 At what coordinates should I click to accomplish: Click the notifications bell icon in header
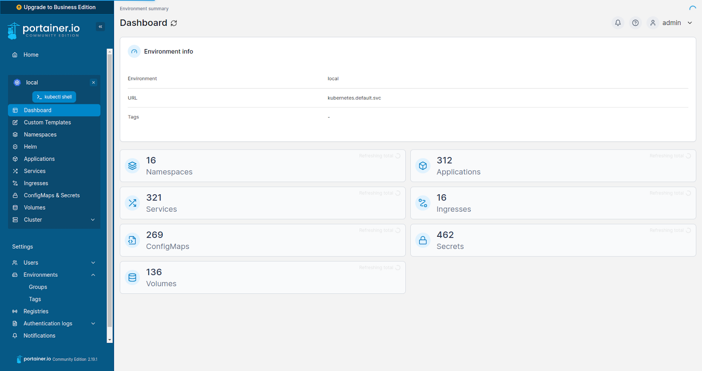click(x=618, y=23)
